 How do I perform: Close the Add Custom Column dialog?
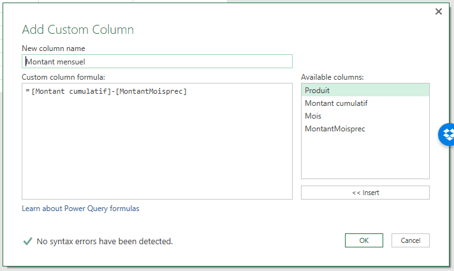tap(438, 11)
